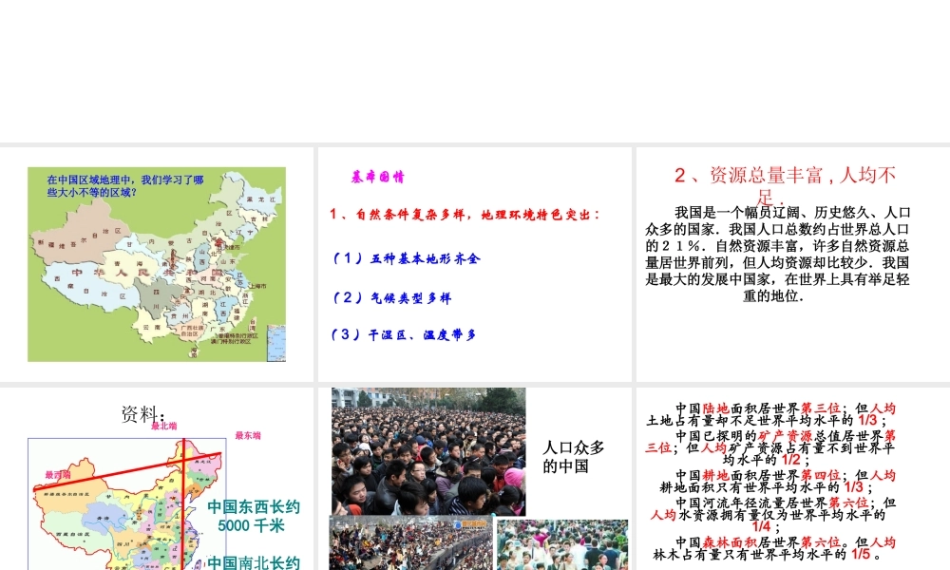Click the red title 2、资源总量丰富,人均不足
This screenshot has height=570, width=950.
pos(786,185)
